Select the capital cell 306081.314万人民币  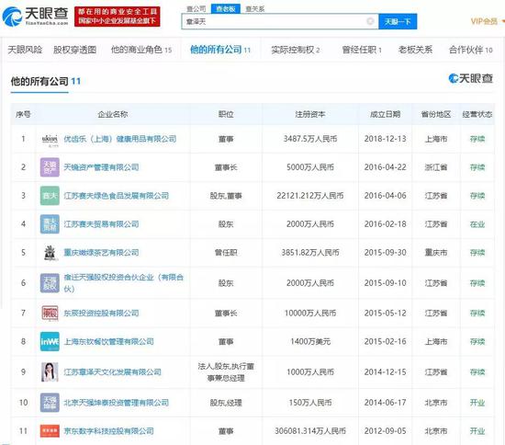point(310,431)
